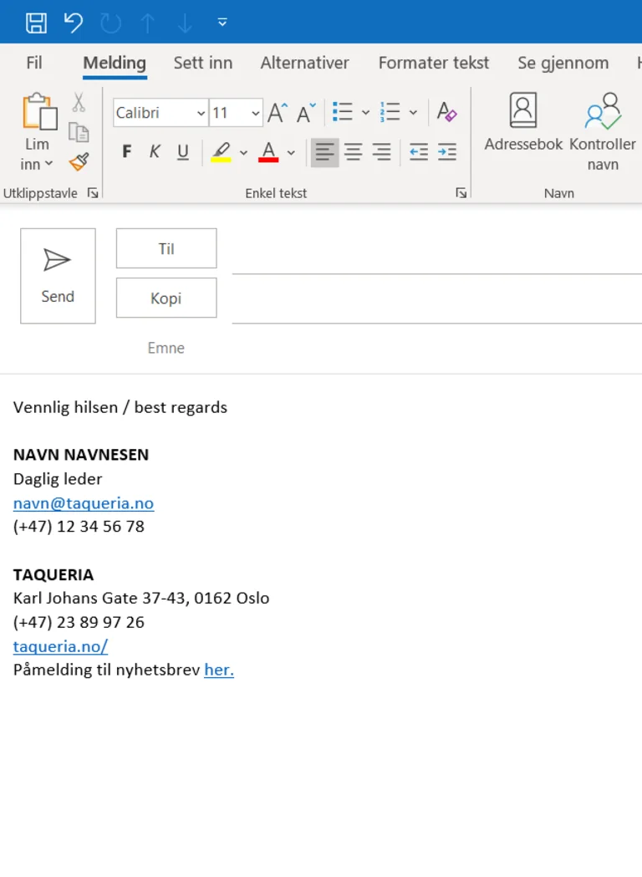Apply yellow text highlight color

point(221,152)
